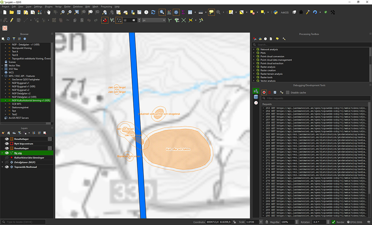Open the Processing Toolbox gear icon
The image size is (372, 225).
pos(176,12)
